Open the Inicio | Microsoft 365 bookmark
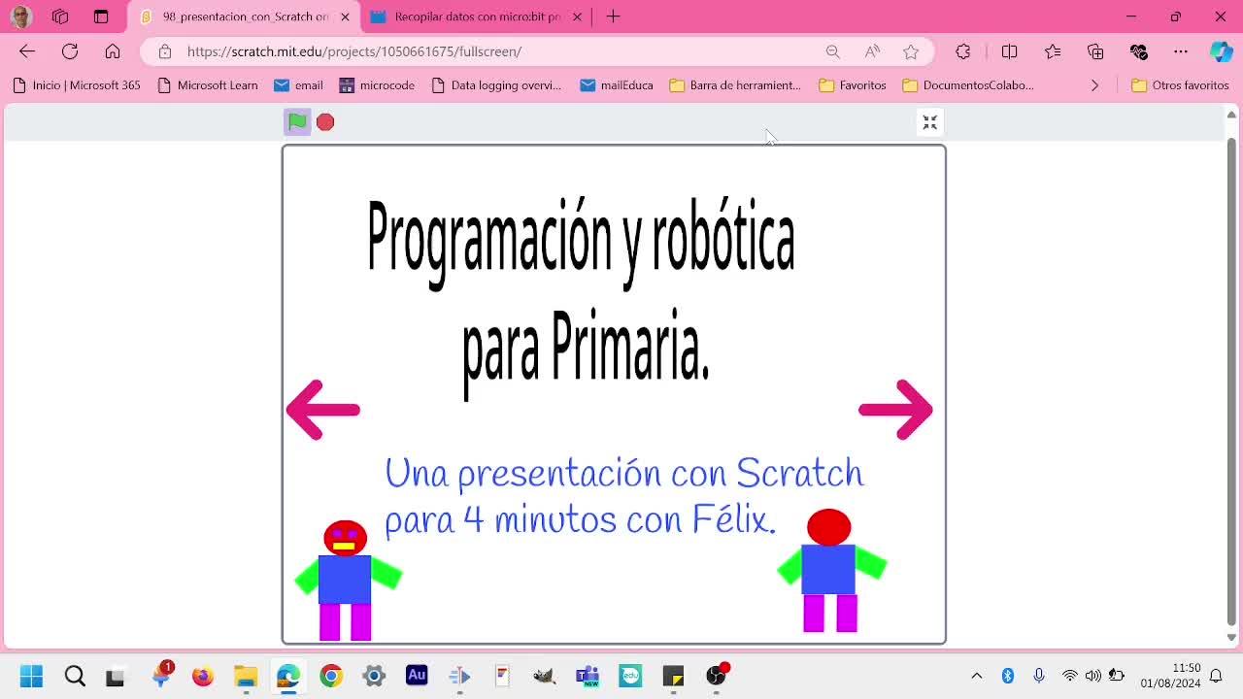 tap(77, 85)
